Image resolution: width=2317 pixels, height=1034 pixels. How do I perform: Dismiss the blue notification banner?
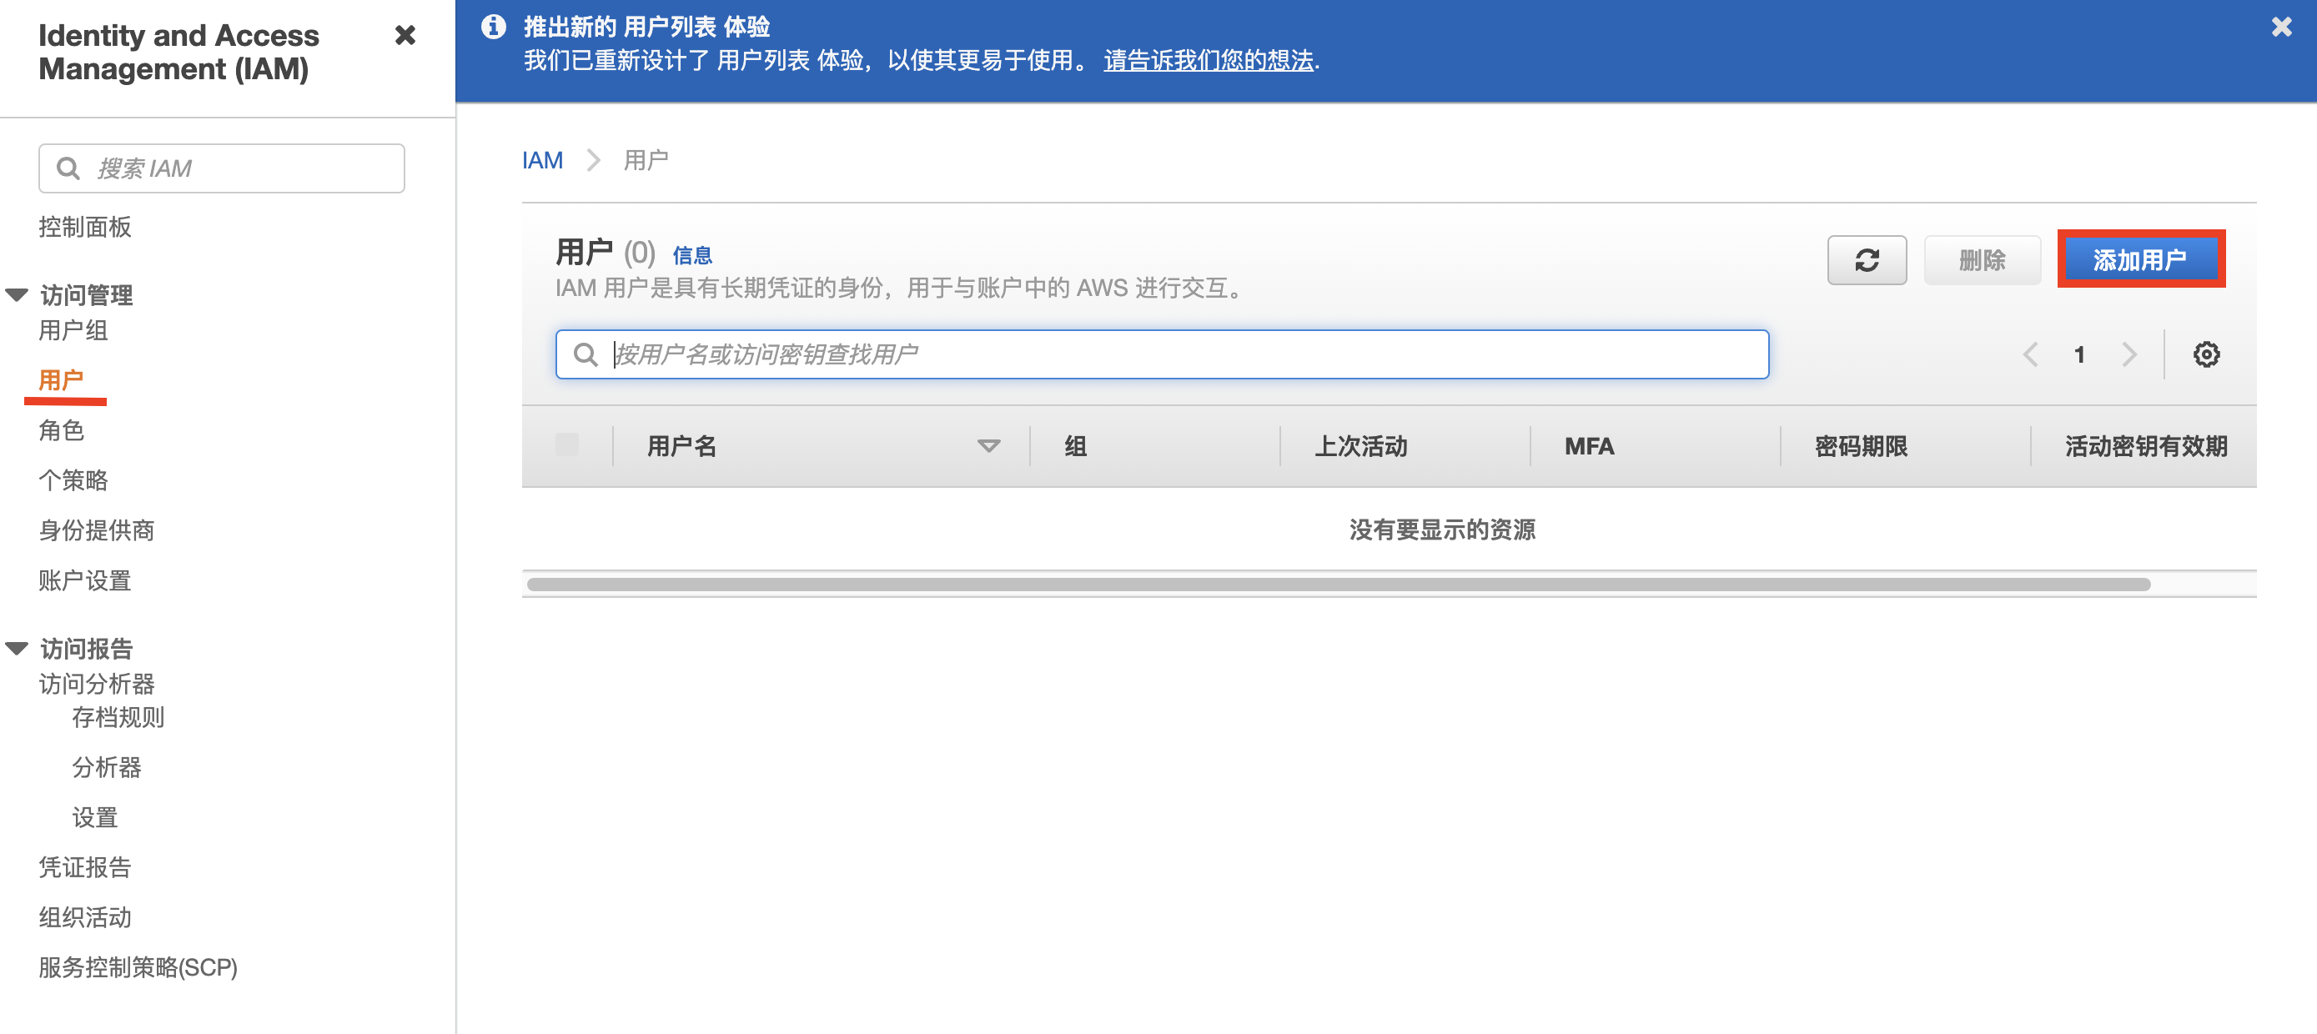[x=2281, y=27]
